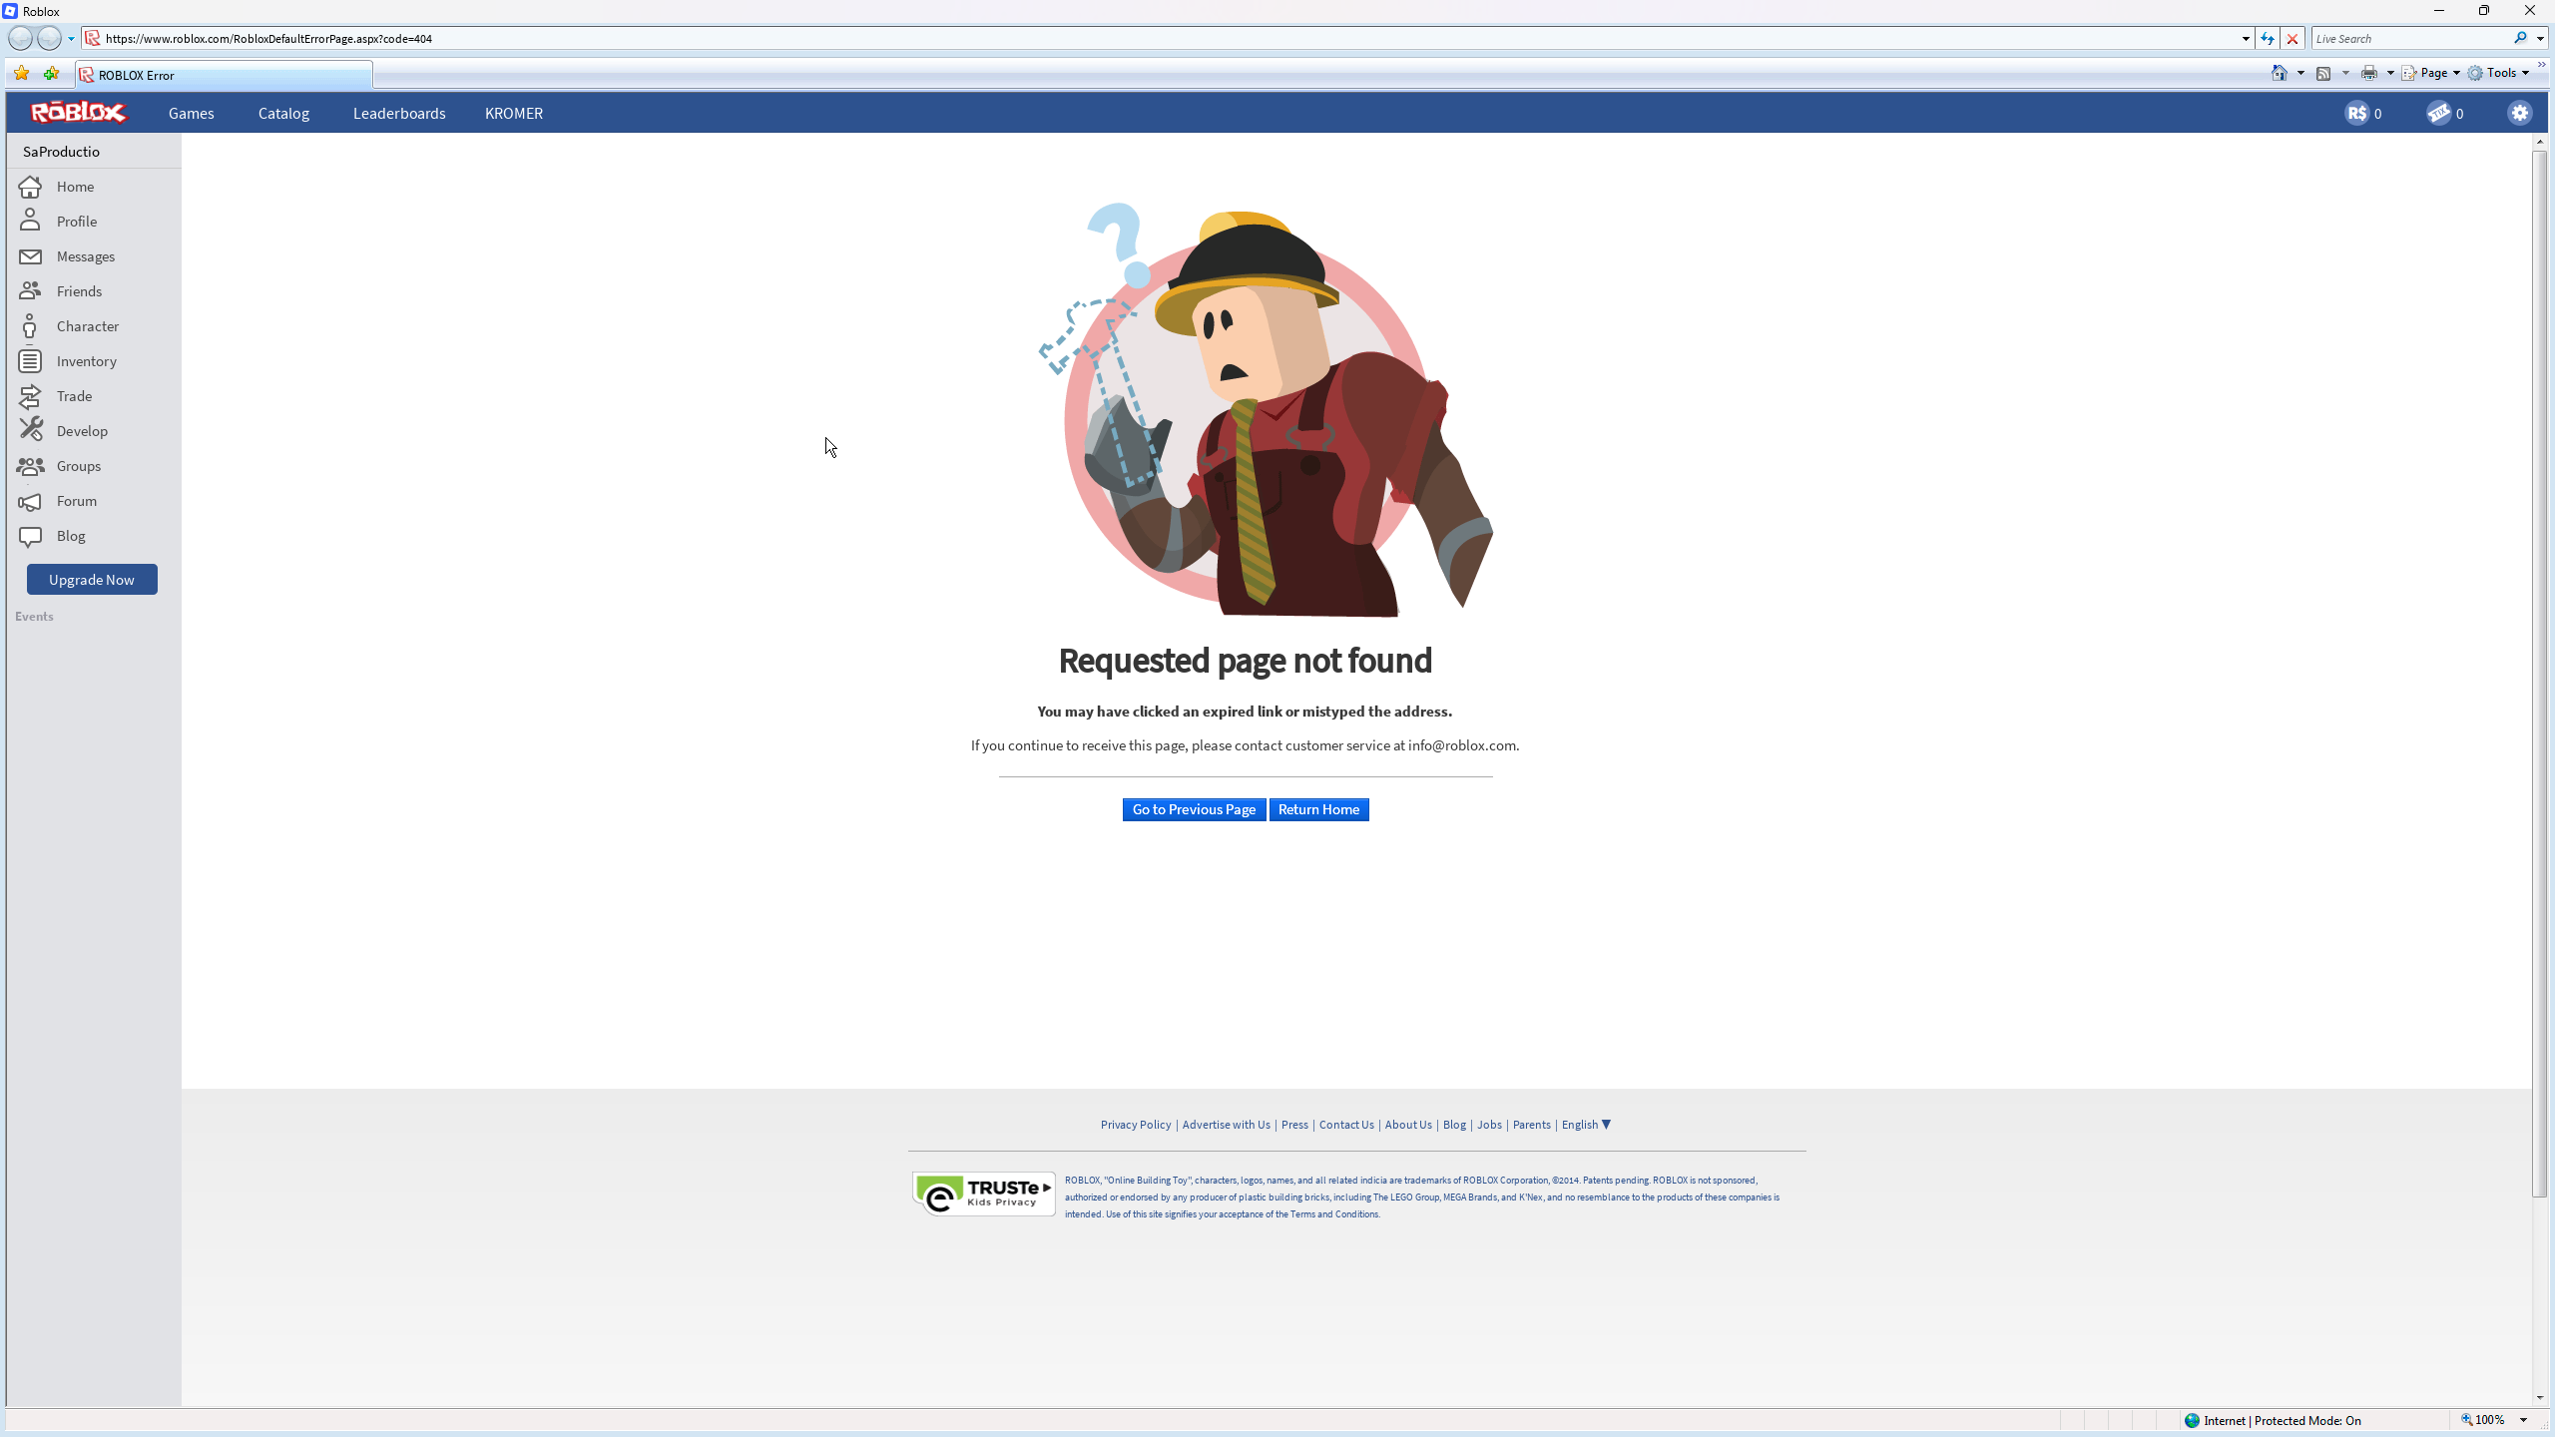Viewport: 2555px width, 1437px height.
Task: Open Games in the top navigation
Action: (x=192, y=114)
